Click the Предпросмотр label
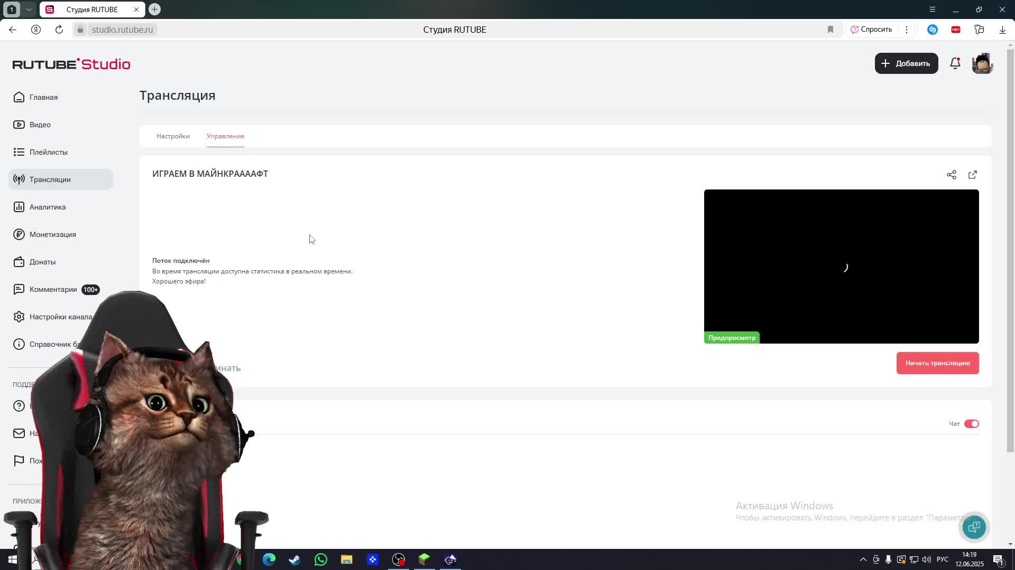The width and height of the screenshot is (1015, 570). click(x=732, y=338)
